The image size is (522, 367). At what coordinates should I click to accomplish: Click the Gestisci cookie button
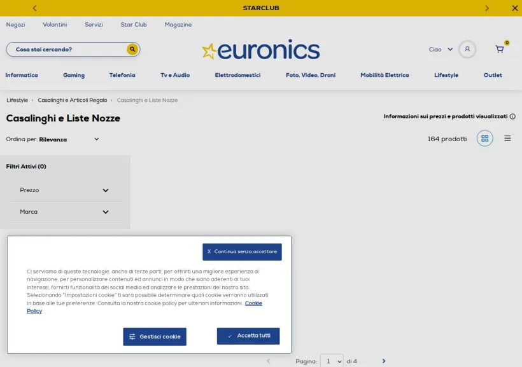tap(155, 336)
